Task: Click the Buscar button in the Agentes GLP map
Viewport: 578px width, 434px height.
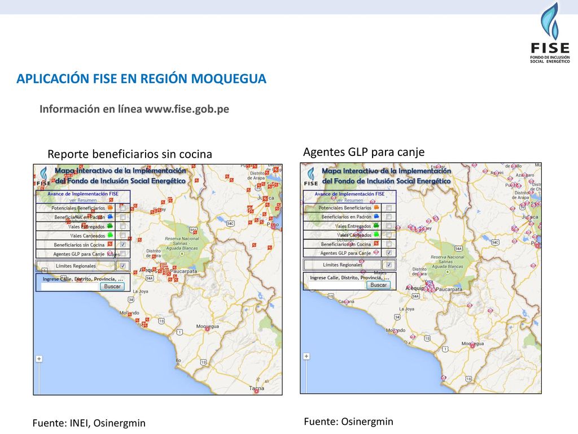Action: pos(378,285)
